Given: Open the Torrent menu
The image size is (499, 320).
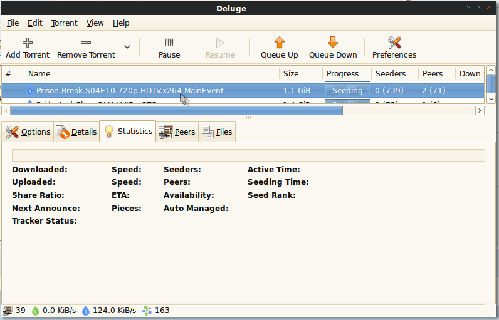Looking at the screenshot, I should pos(65,23).
